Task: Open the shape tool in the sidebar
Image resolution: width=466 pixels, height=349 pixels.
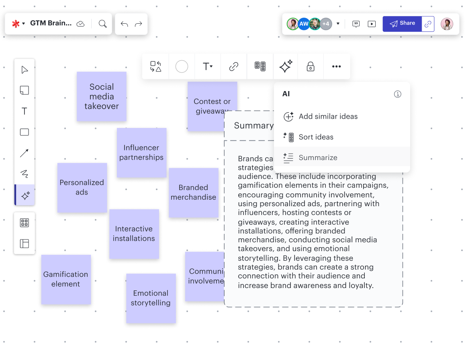Action: (x=25, y=132)
